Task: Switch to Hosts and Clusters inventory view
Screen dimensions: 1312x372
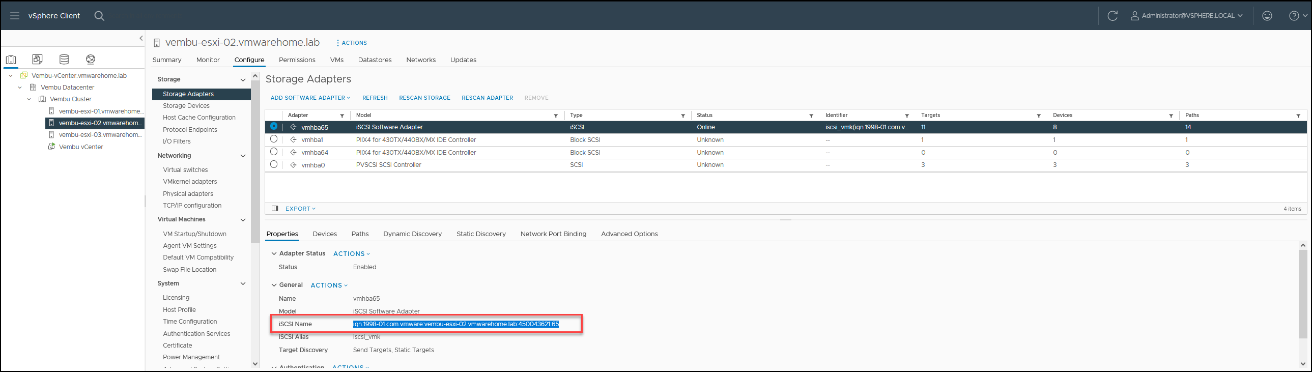Action: pos(11,59)
